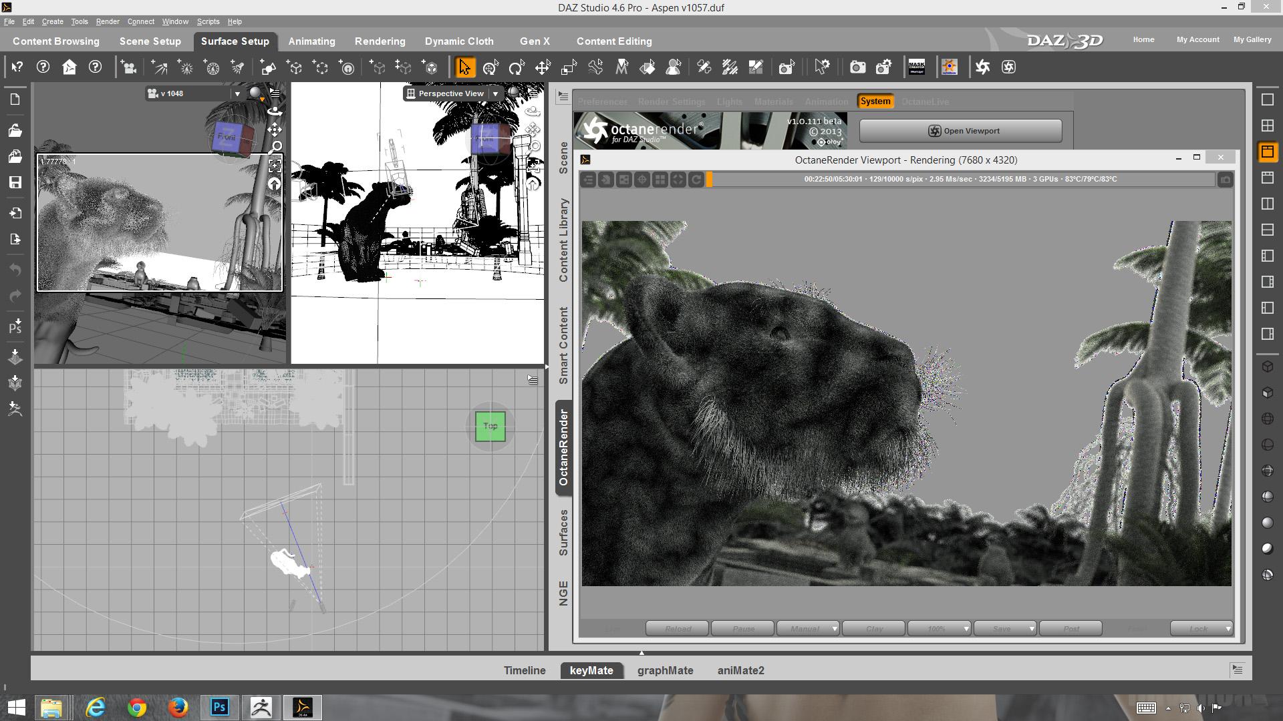1283x721 pixels.
Task: Toggle Pause on the Octane render
Action: tap(742, 629)
